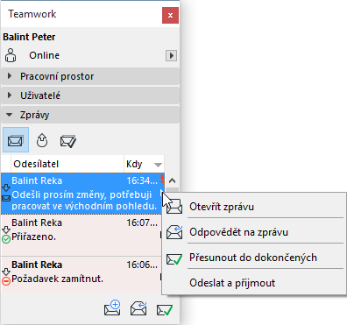Screen dimensions: 347x325
Task: Choose Otevřít zprávu from the context menu
Action: pos(254,206)
